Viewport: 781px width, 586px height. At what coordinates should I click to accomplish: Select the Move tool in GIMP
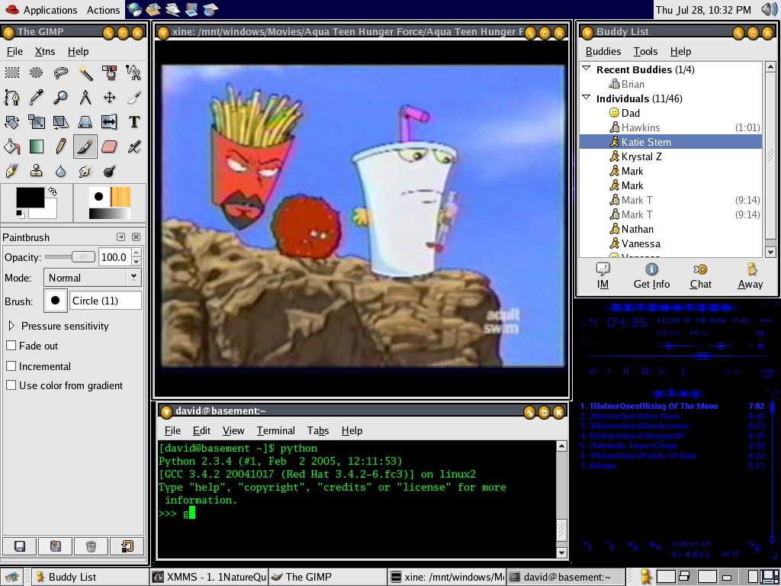point(110,97)
